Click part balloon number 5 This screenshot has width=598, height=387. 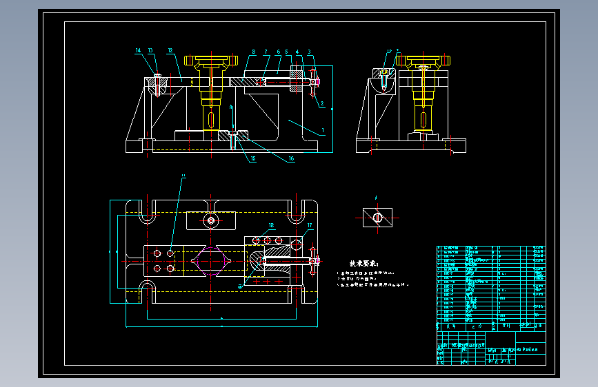click(x=287, y=52)
